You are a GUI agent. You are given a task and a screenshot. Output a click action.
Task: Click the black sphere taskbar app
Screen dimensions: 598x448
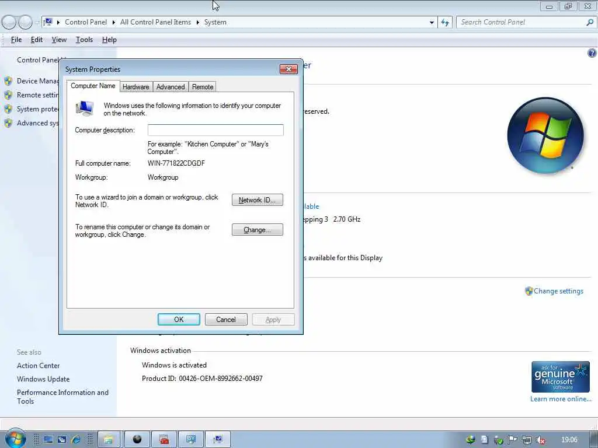137,440
